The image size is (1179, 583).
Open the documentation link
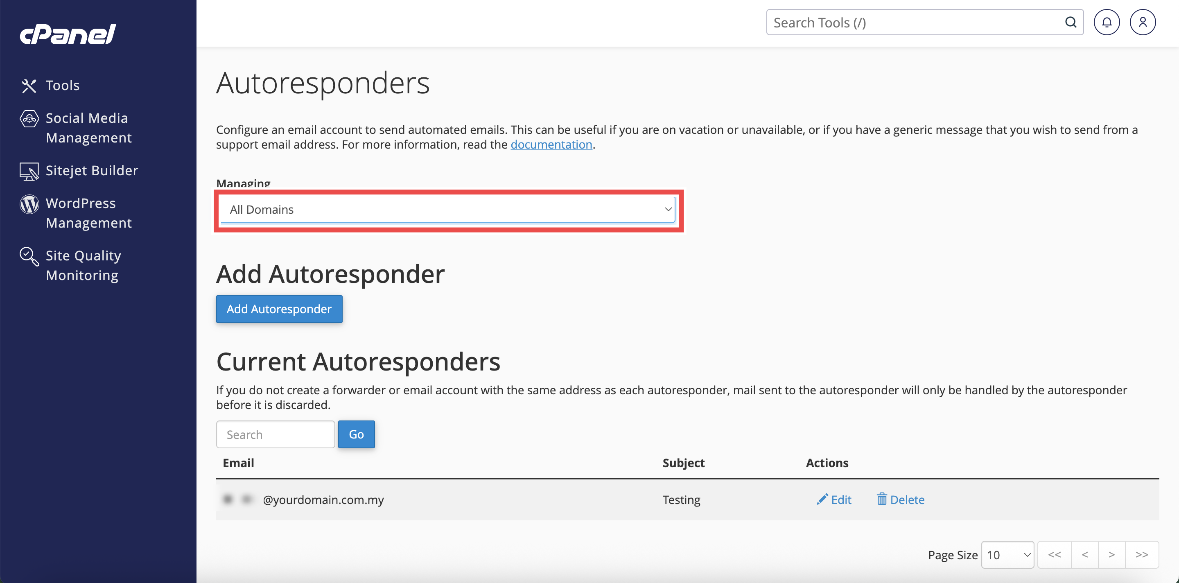[x=551, y=145]
